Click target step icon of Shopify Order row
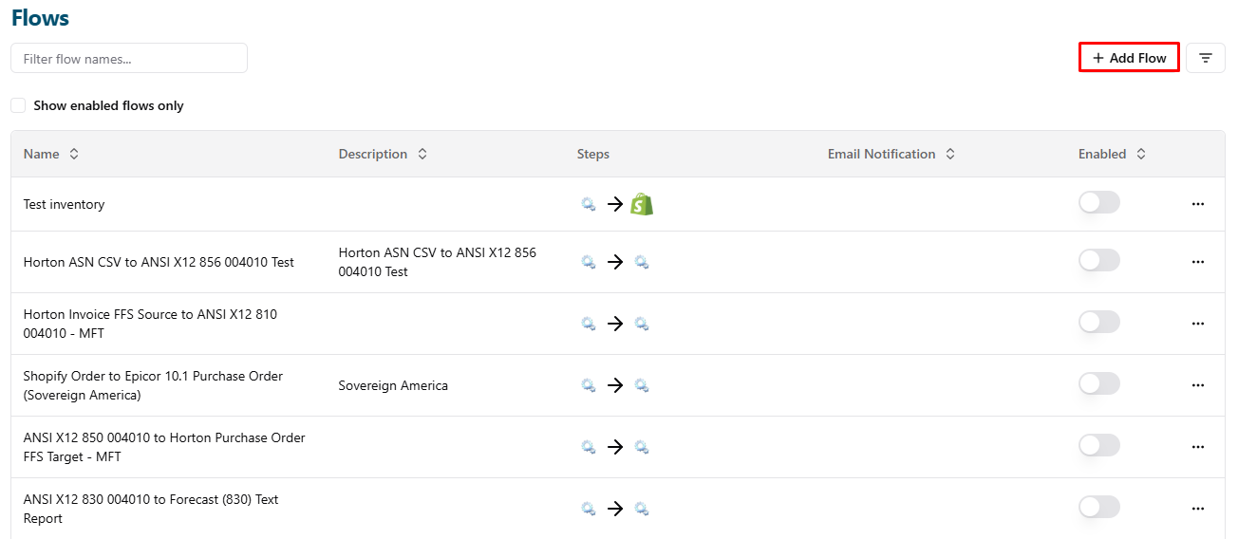 pyautogui.click(x=642, y=385)
